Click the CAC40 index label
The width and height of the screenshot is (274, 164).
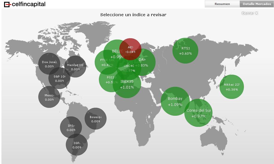tap(129, 66)
